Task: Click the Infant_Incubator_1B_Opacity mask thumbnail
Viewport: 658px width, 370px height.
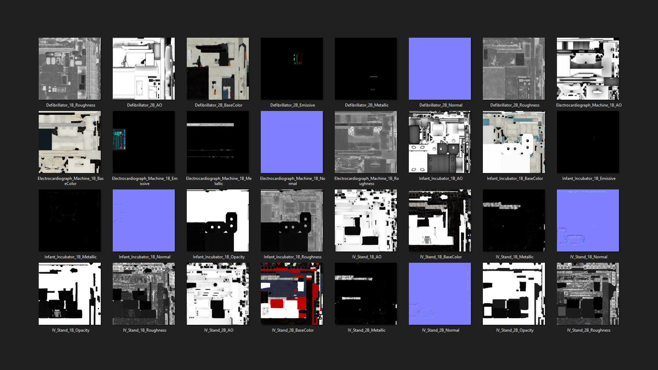Action: pyautogui.click(x=218, y=220)
